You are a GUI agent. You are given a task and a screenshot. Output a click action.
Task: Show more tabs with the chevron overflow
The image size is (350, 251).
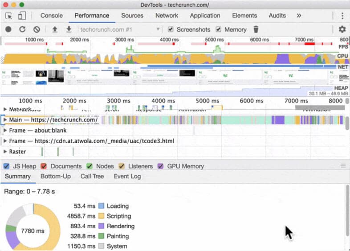[299, 16]
